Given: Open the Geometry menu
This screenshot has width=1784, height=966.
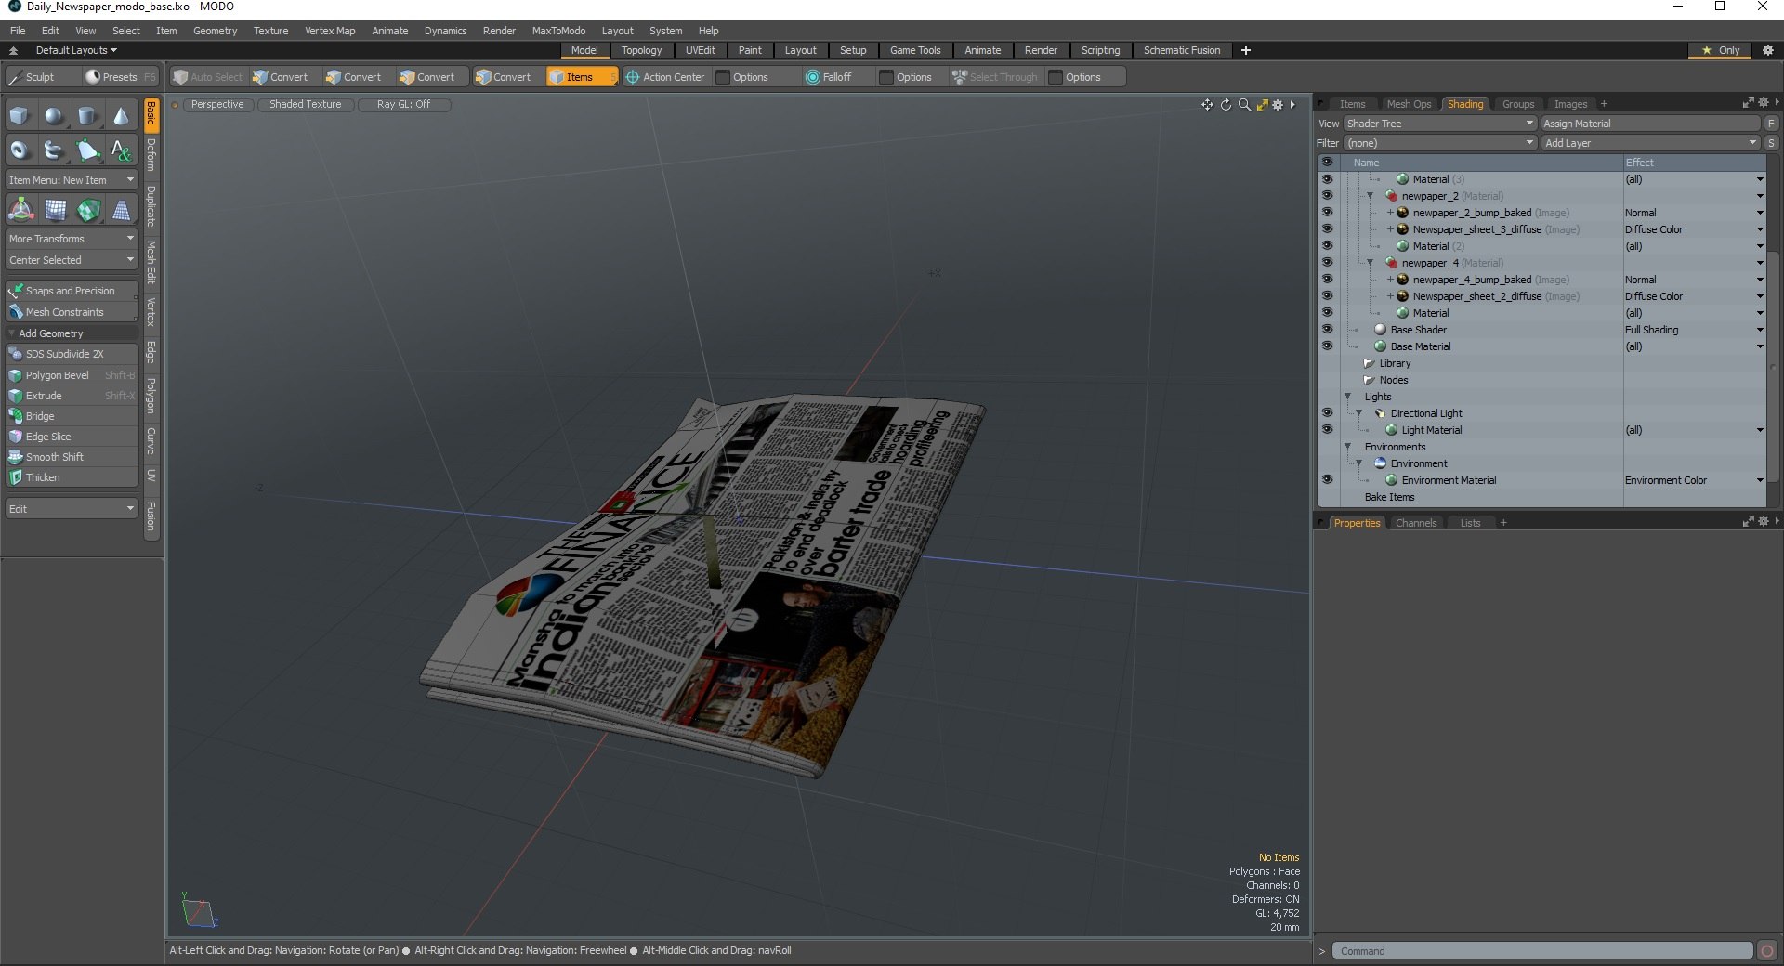Looking at the screenshot, I should [x=215, y=31].
